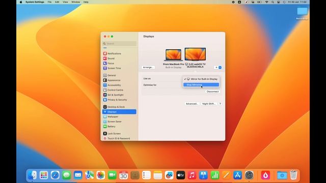The height and width of the screenshot is (183, 326).
Task: Open FaceTime from the Dock
Action: [112, 175]
